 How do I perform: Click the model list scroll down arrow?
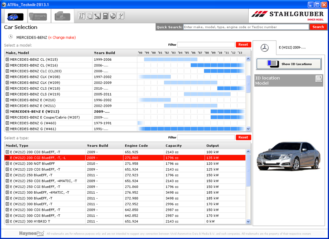pyautogui.click(x=248, y=129)
